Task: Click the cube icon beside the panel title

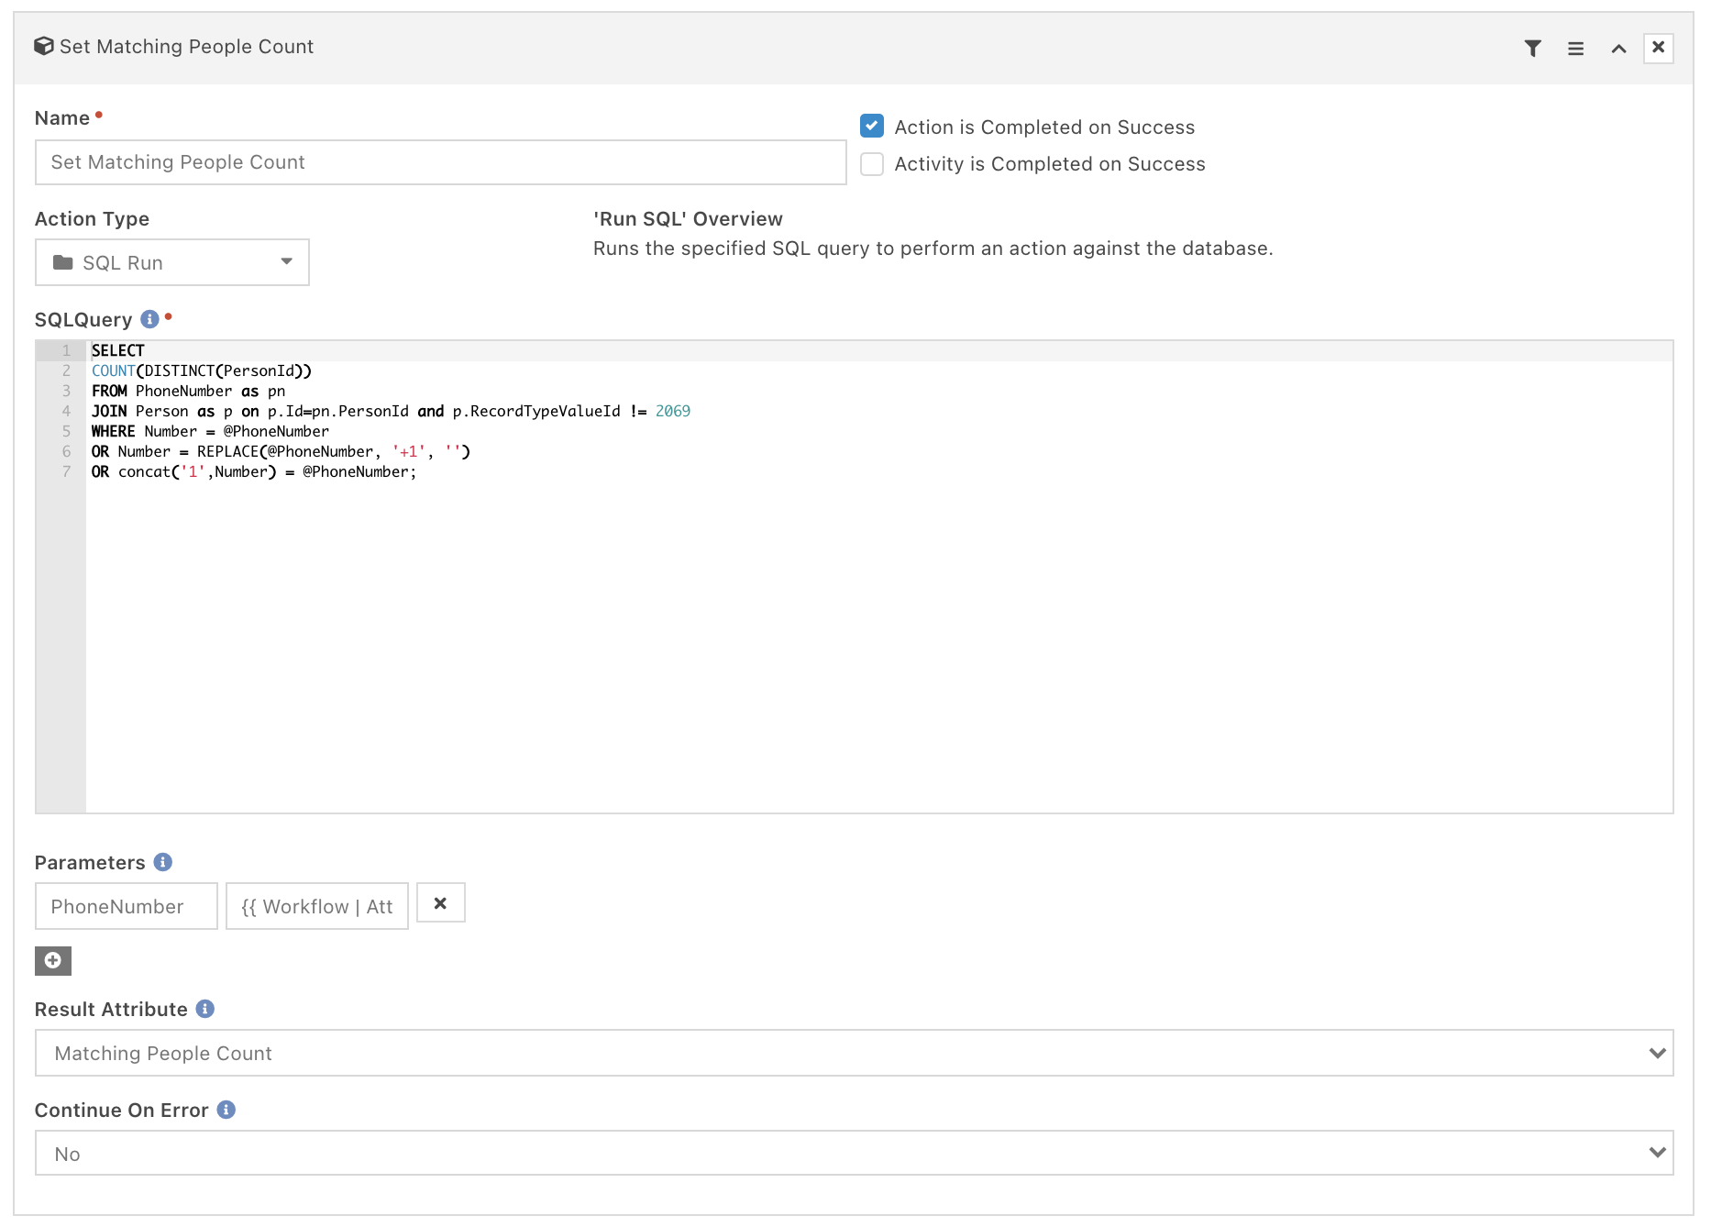Action: [43, 46]
